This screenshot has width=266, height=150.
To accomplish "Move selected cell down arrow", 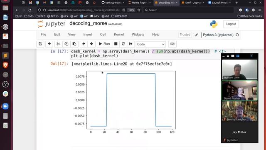I will pyautogui.click(x=91, y=44).
